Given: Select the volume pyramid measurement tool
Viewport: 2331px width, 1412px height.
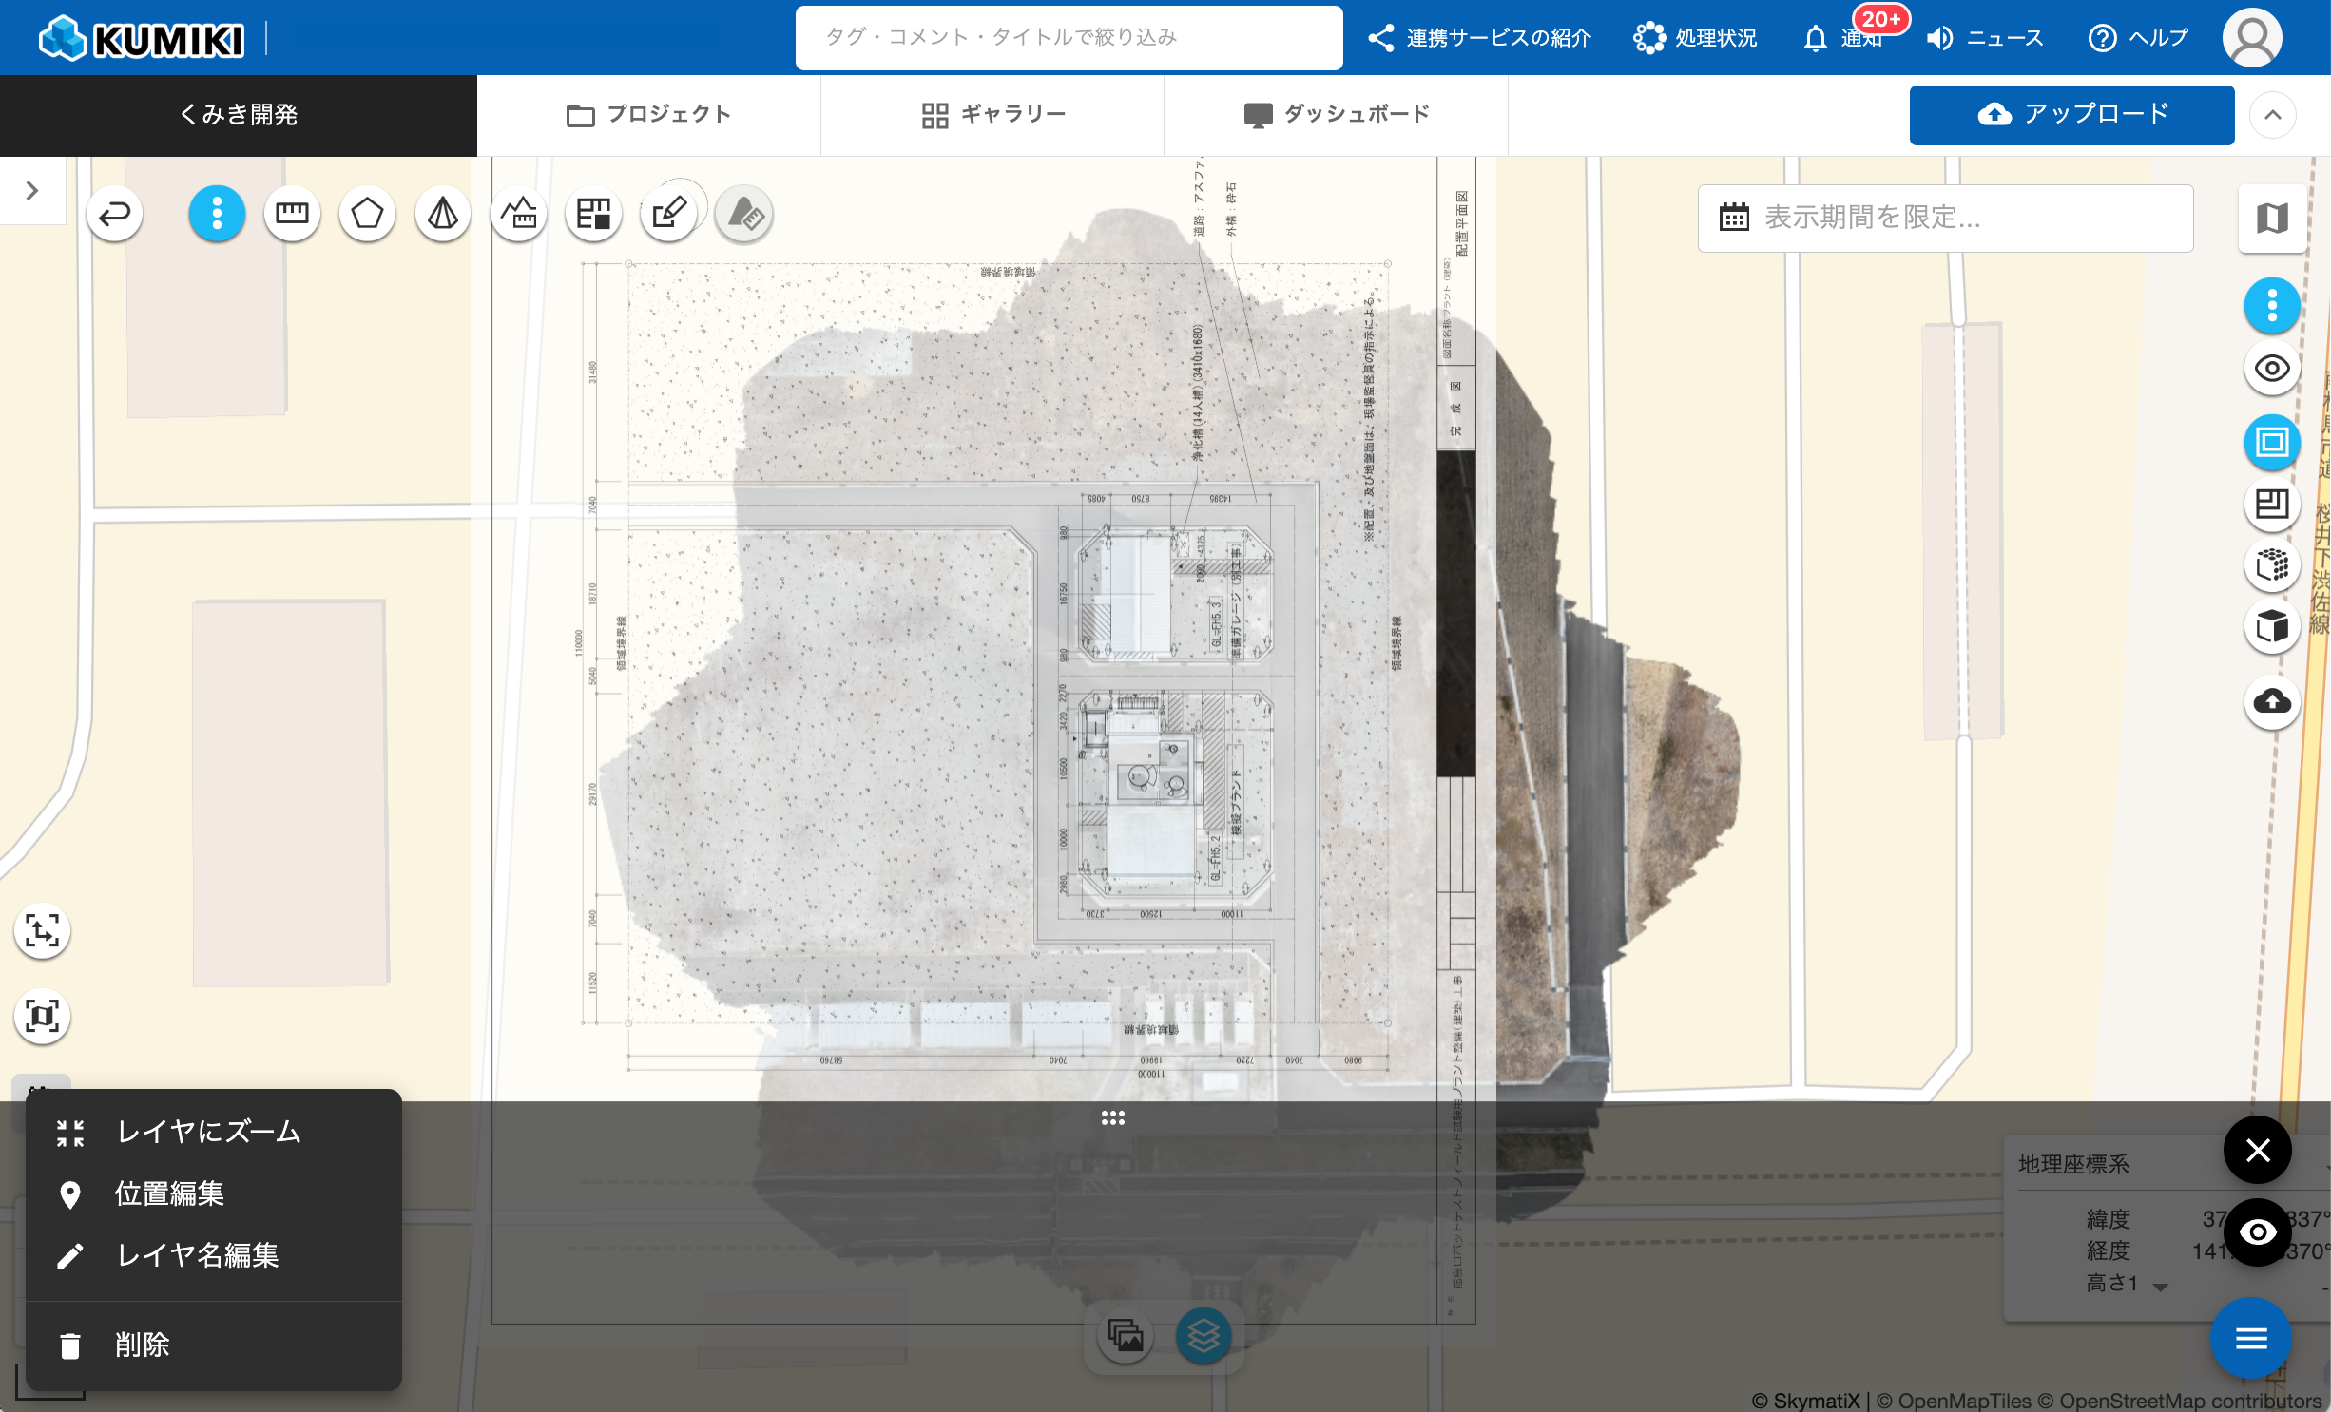Looking at the screenshot, I should tap(442, 214).
